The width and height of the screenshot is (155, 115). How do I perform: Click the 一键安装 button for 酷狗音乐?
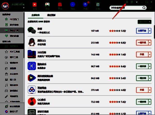point(142,66)
